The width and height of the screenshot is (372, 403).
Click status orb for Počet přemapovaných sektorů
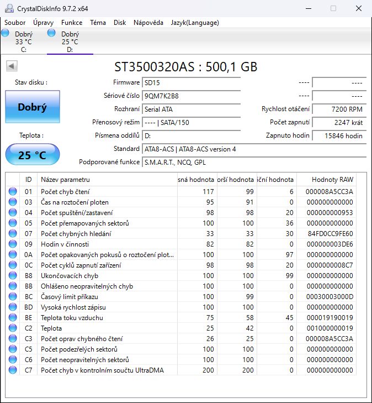click(13, 223)
